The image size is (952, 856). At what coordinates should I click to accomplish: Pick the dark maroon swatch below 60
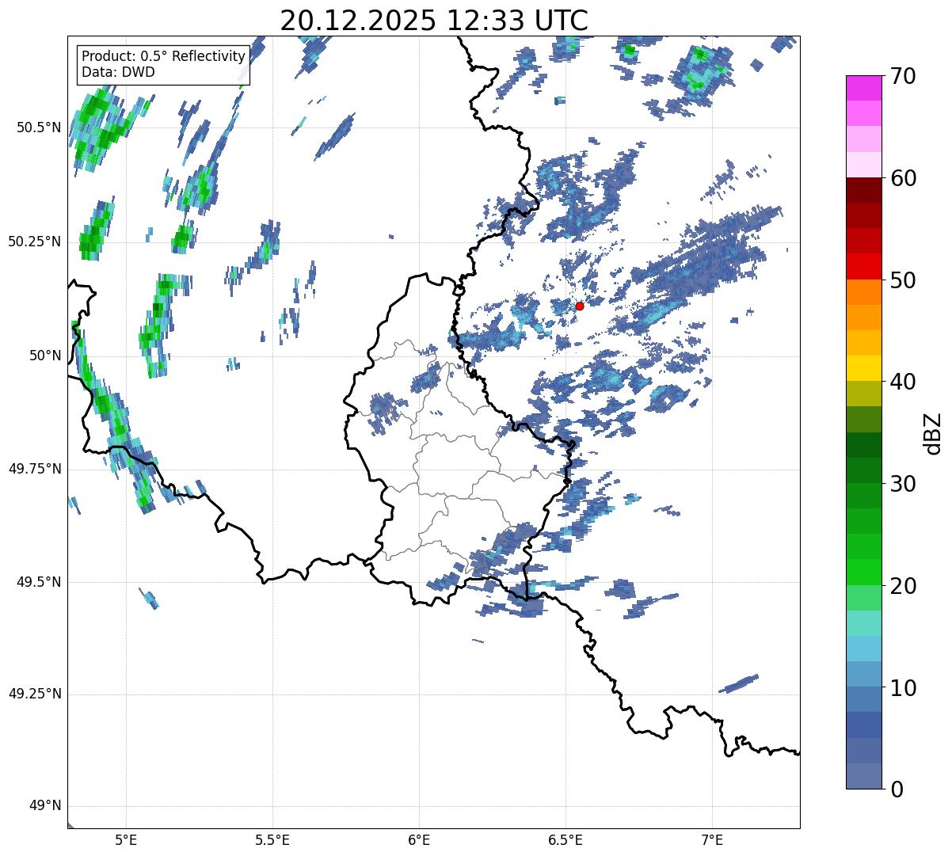(863, 190)
